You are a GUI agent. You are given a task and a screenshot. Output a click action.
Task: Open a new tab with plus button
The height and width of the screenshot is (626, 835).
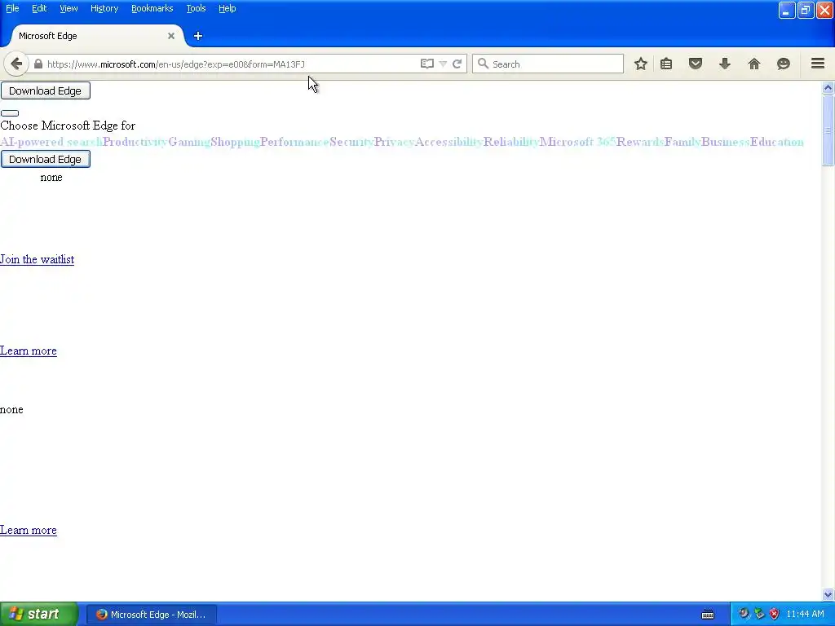tap(198, 36)
